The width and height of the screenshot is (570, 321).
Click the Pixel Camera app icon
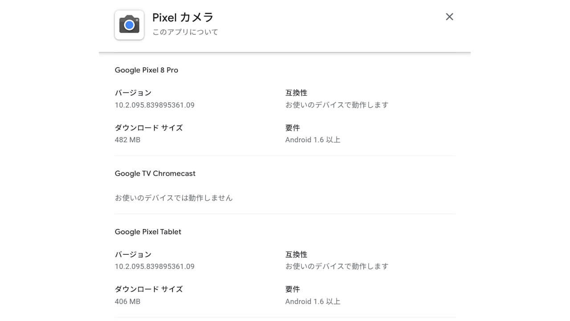pyautogui.click(x=129, y=25)
